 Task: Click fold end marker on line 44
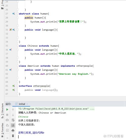tap(18, 82)
